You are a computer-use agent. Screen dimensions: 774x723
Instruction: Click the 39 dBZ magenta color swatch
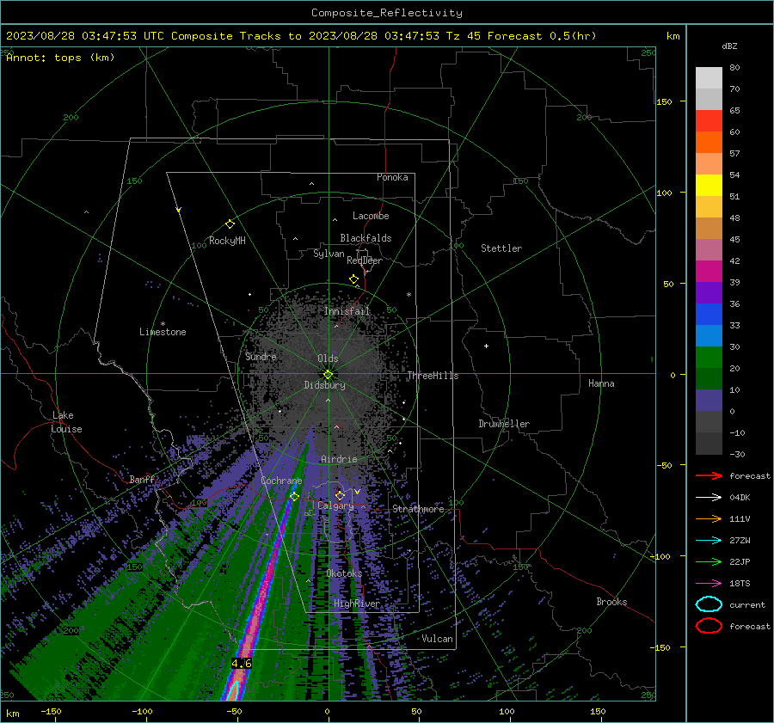coord(709,272)
